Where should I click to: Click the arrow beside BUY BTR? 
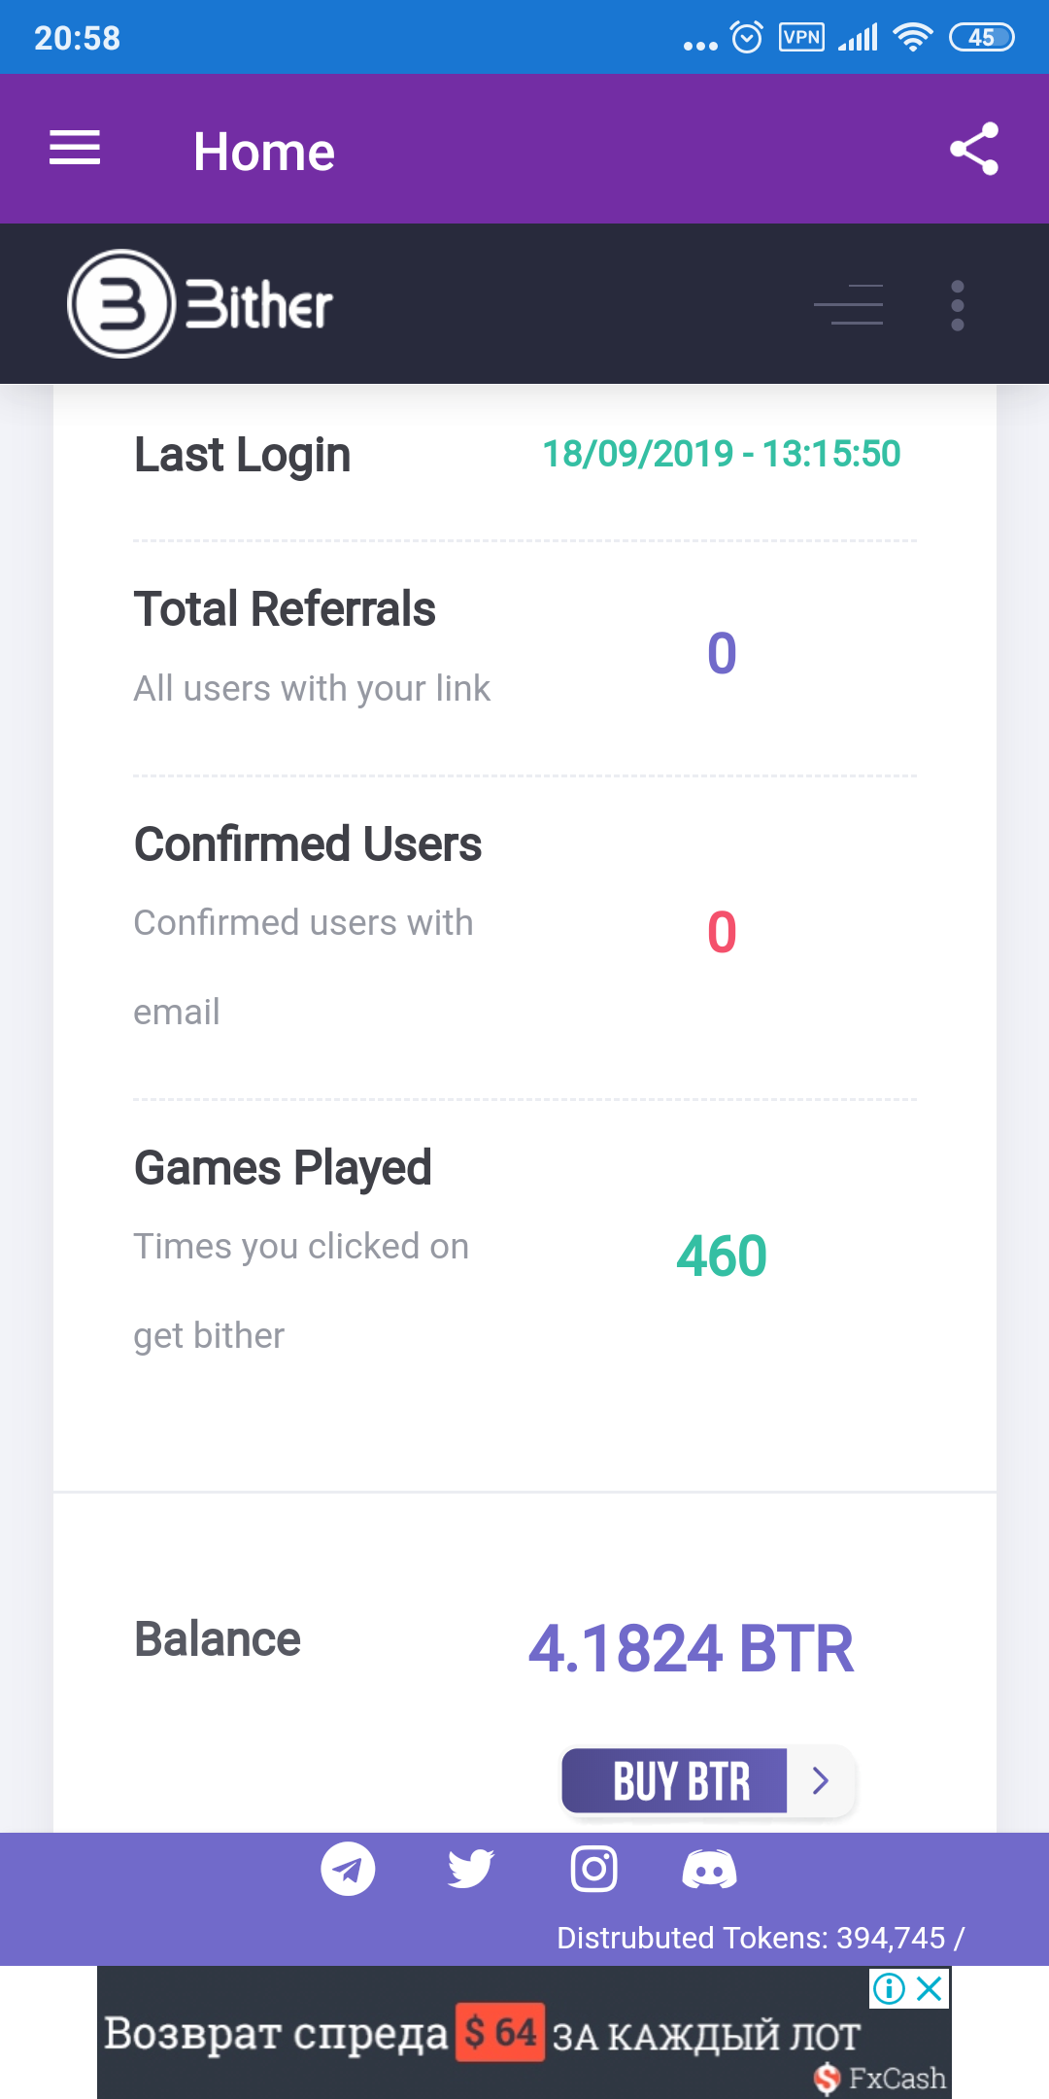(x=821, y=1780)
